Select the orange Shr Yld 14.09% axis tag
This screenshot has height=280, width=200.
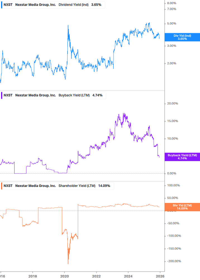(182, 207)
